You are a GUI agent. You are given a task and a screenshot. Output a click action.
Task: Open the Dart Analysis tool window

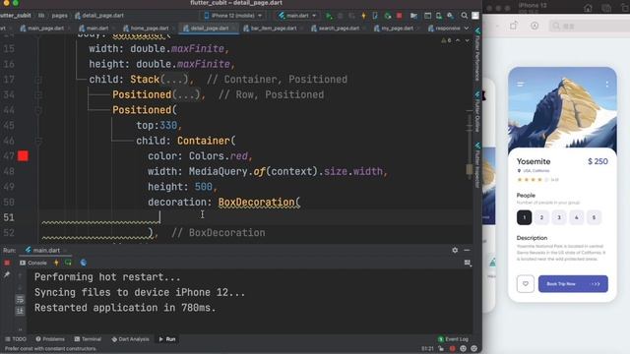(x=130, y=339)
